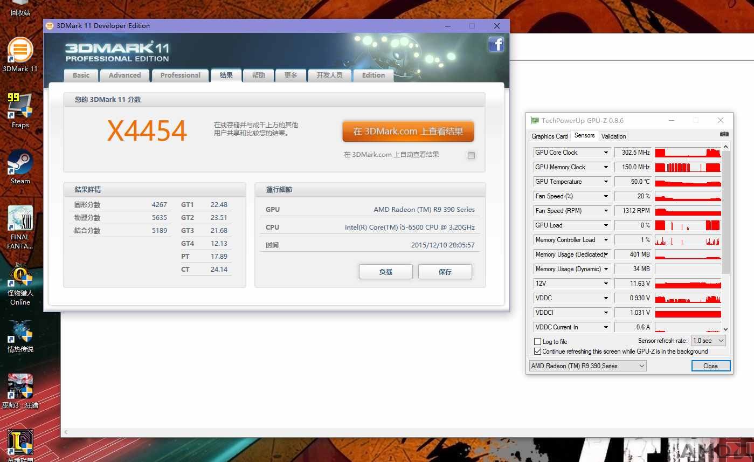Click the GPU Temperature history graph
754x462 pixels.
[688, 182]
